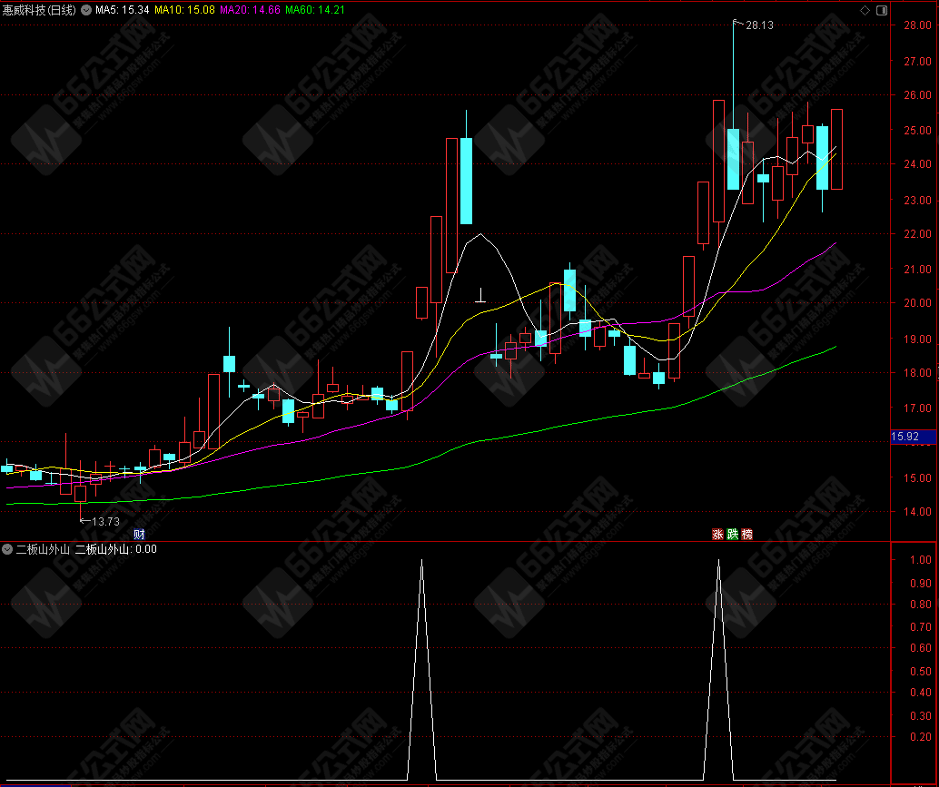Toggle the side panel icon at top-right
Viewport: 939px width, 787px height.
(x=882, y=10)
